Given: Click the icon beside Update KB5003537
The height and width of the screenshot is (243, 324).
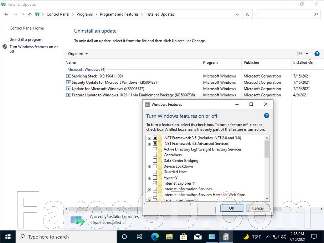Looking at the screenshot, I should pos(68,89).
